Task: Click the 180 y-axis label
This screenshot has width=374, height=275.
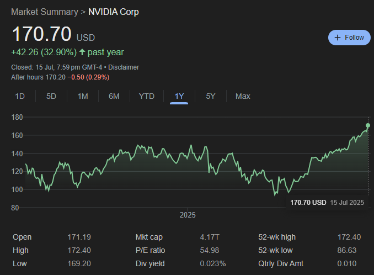Action: (17, 117)
